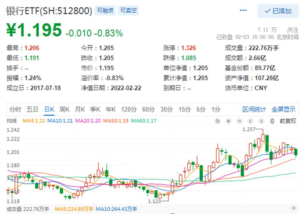Switch to the 五日 five-day tab
The image size is (307, 214).
click(32, 109)
